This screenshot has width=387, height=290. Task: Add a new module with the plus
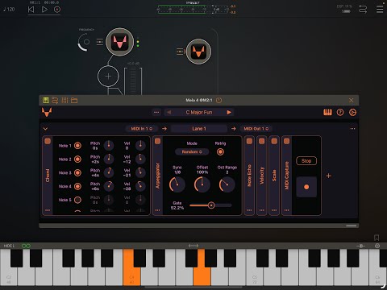pos(328,176)
